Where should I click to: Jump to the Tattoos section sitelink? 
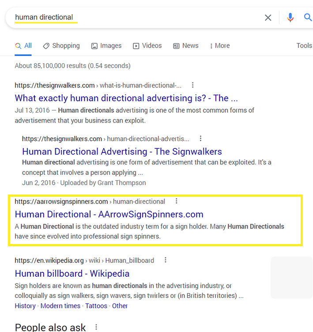[x=96, y=306]
